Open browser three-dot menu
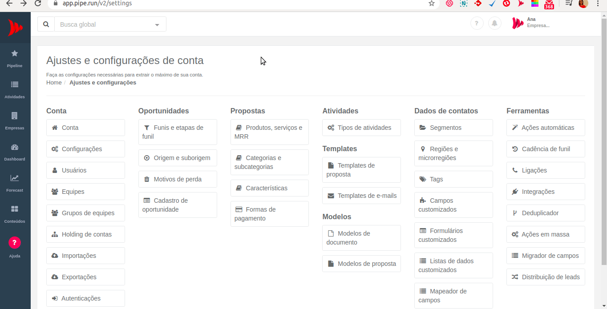The height and width of the screenshot is (309, 607). [598, 3]
